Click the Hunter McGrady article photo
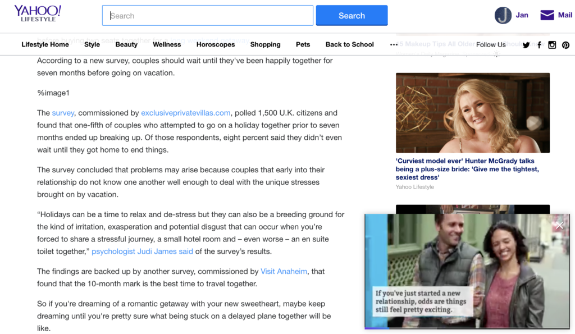The image size is (575, 334). point(473,113)
